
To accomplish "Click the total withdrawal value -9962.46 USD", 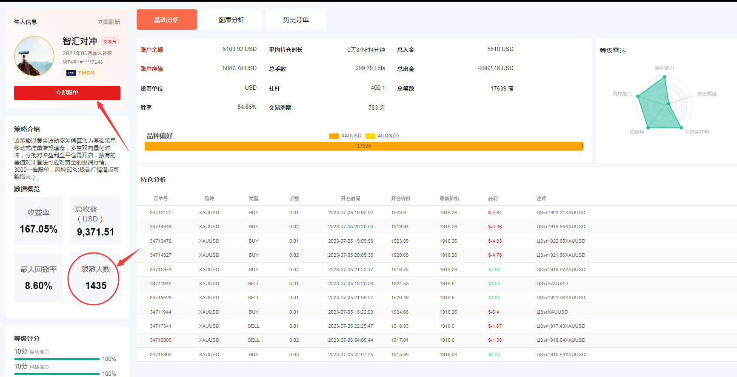I will 495,68.
